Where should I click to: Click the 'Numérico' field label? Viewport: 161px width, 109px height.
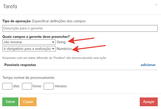pos(64,48)
